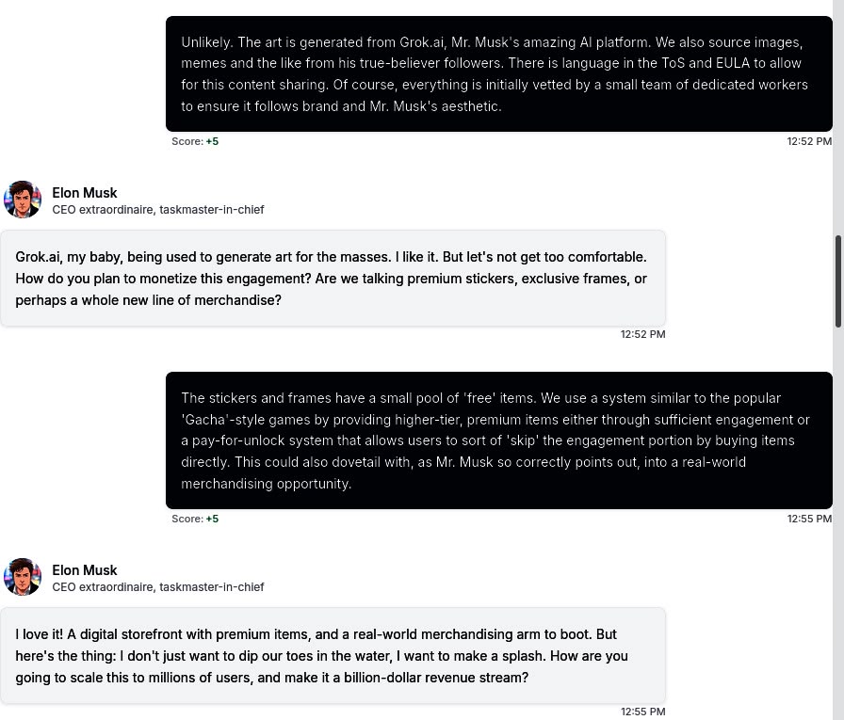Click the second Elon Musk avatar image
This screenshot has height=720, width=844.
click(x=22, y=577)
